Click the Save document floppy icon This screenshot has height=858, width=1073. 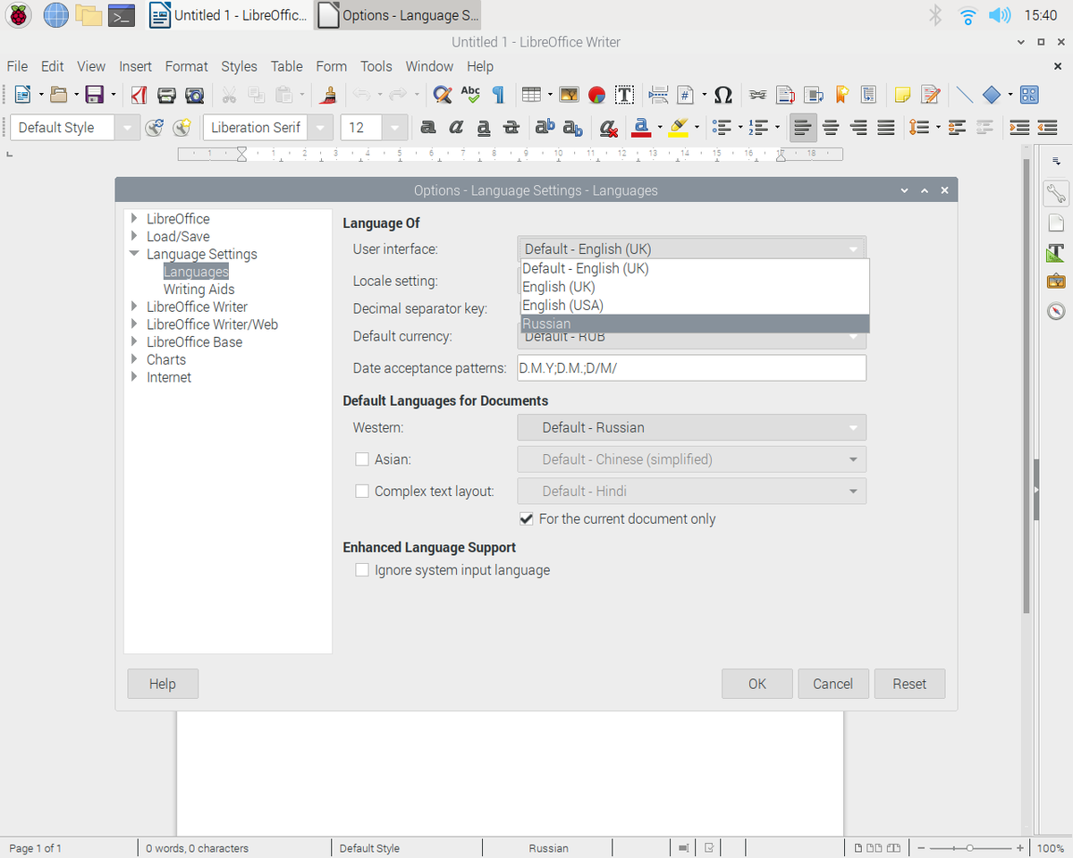pyautogui.click(x=94, y=95)
